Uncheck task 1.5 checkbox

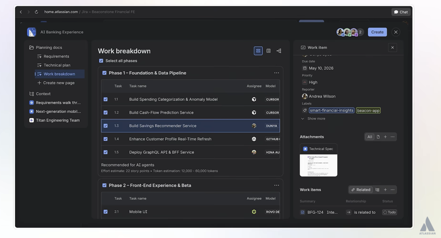106,152
